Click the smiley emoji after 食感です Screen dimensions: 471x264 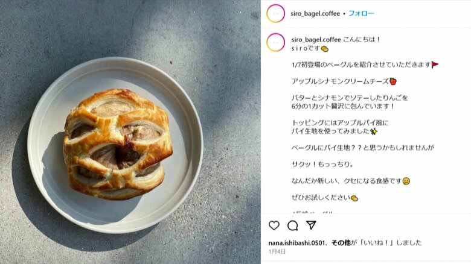[406, 181]
